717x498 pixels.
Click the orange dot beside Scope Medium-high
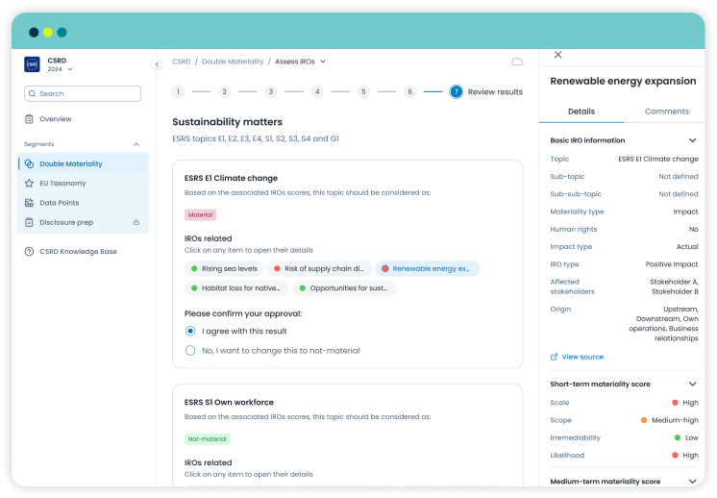[644, 420]
